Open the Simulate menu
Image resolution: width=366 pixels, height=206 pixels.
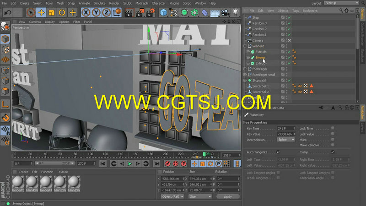tap(99, 3)
